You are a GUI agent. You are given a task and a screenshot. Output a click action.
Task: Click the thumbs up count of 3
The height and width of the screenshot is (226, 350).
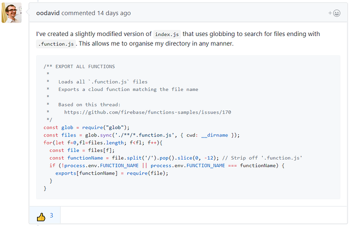click(51, 215)
